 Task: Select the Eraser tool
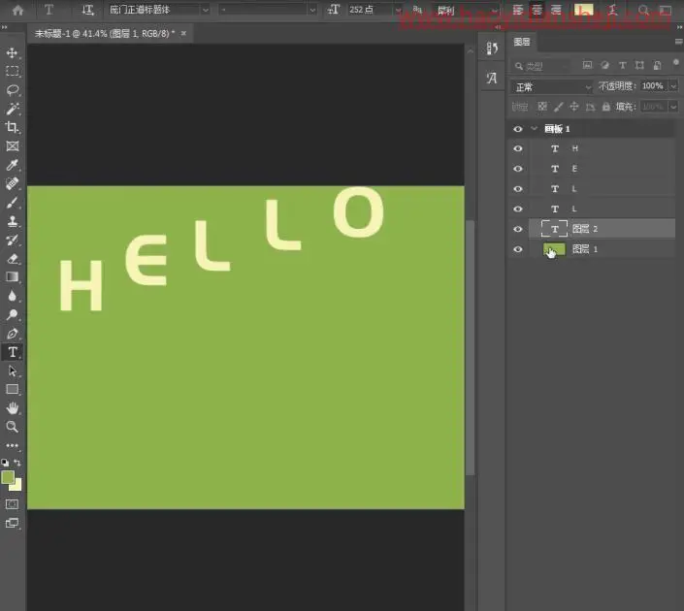point(13,259)
